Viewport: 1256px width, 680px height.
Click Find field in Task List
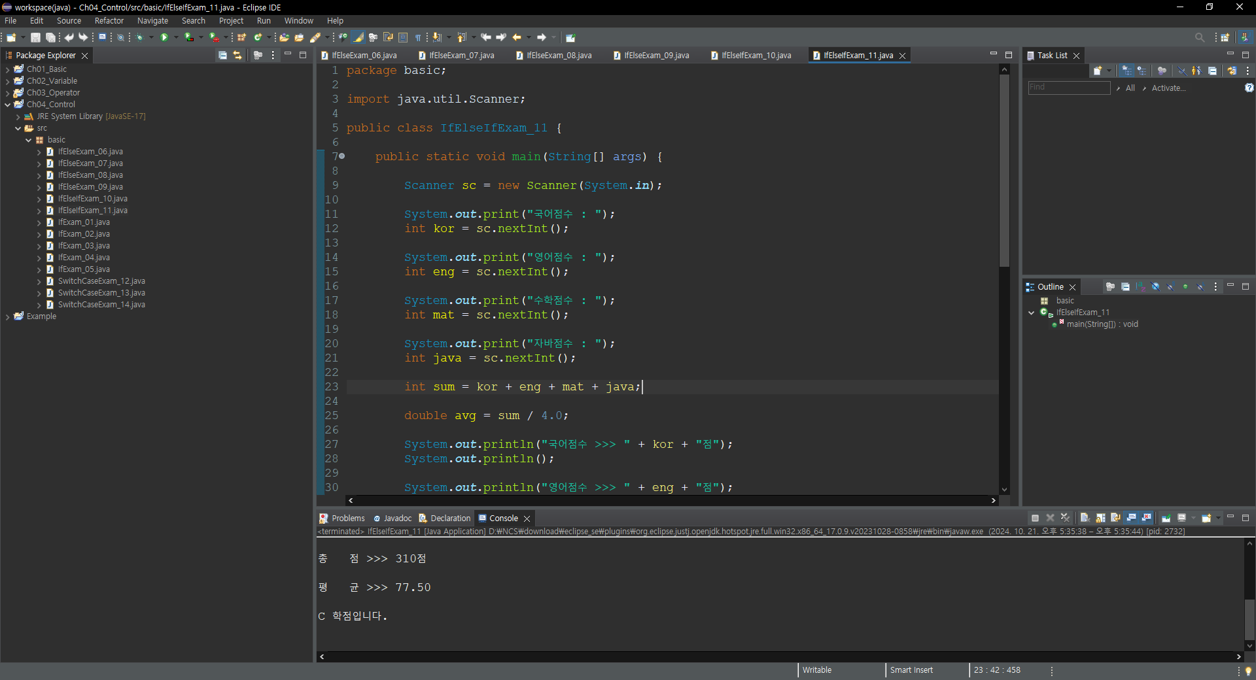point(1069,88)
